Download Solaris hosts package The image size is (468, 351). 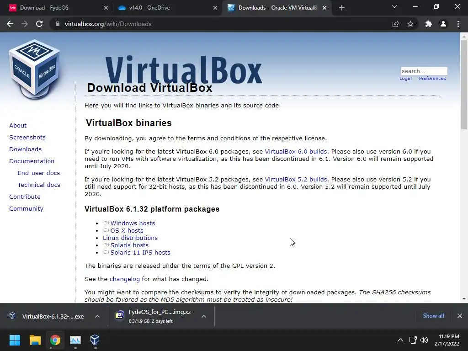(x=129, y=245)
